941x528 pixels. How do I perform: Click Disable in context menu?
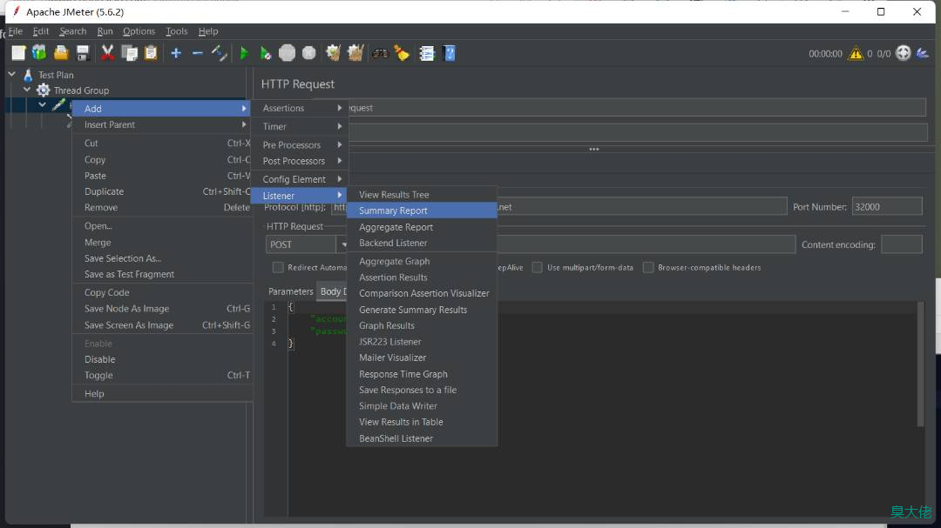click(x=162, y=359)
